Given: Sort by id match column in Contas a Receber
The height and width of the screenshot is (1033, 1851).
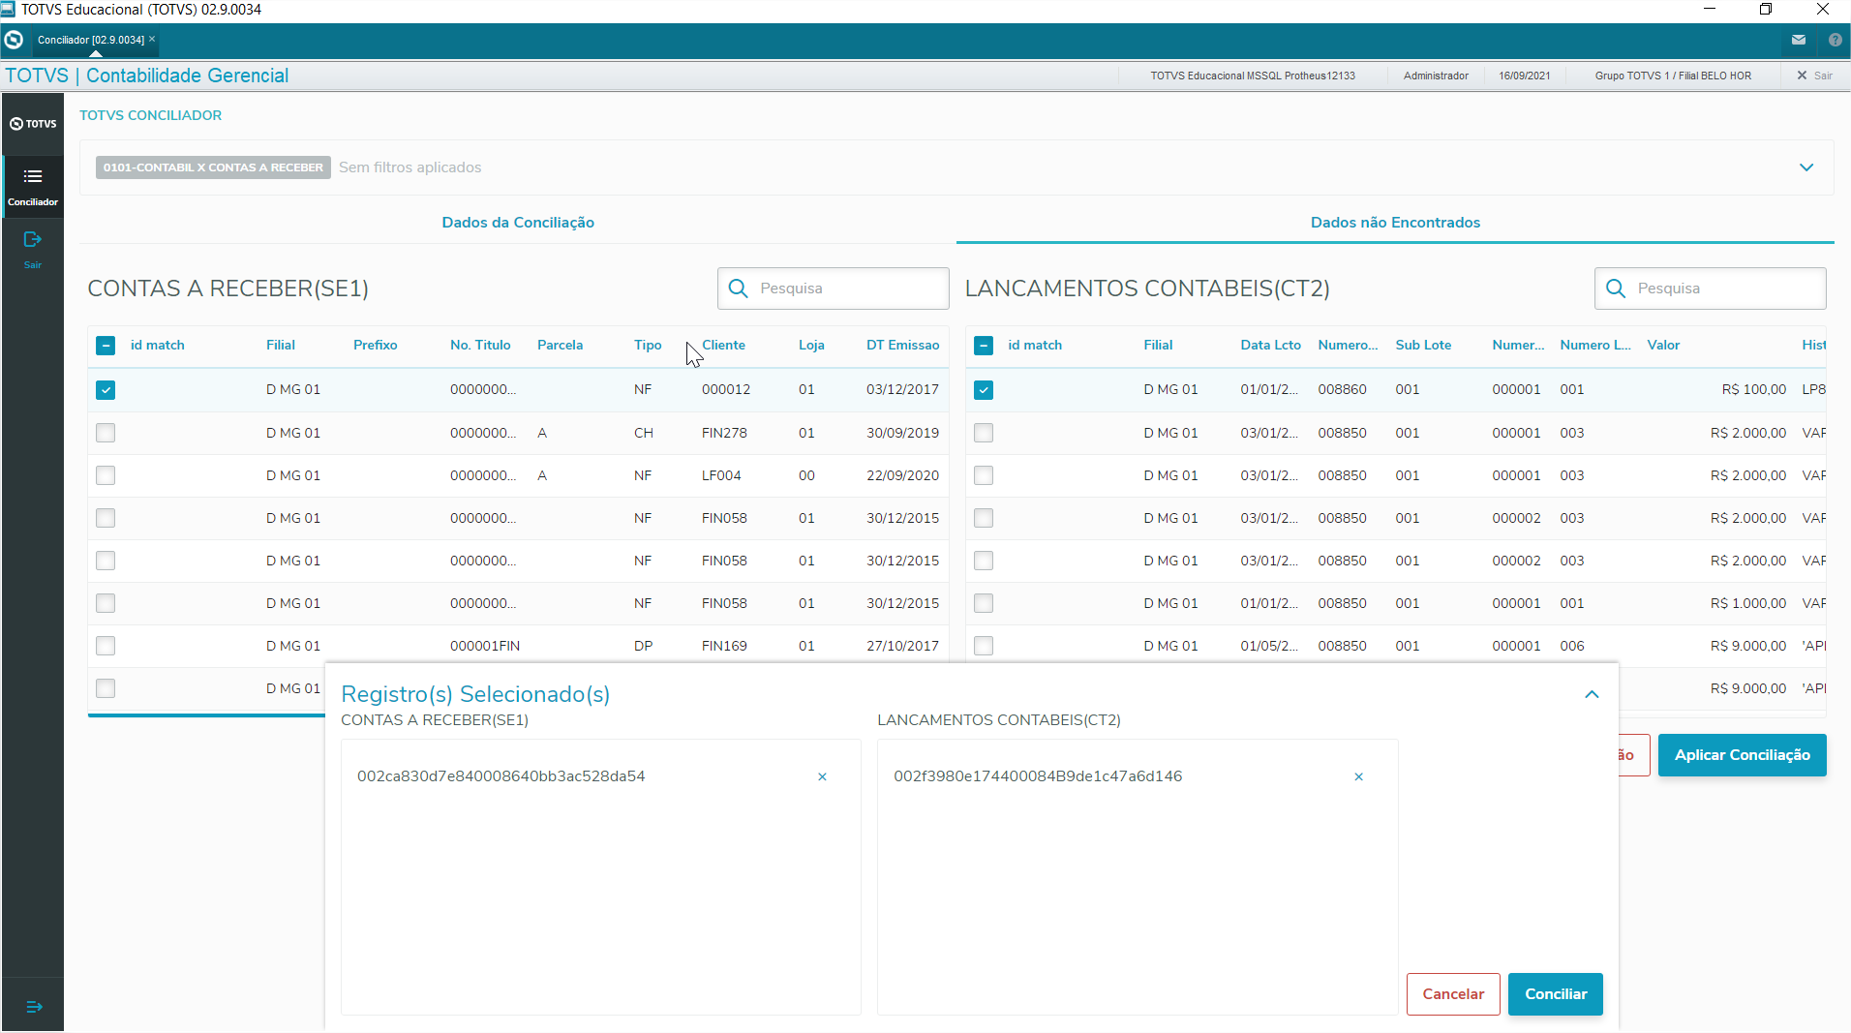Looking at the screenshot, I should 157,345.
